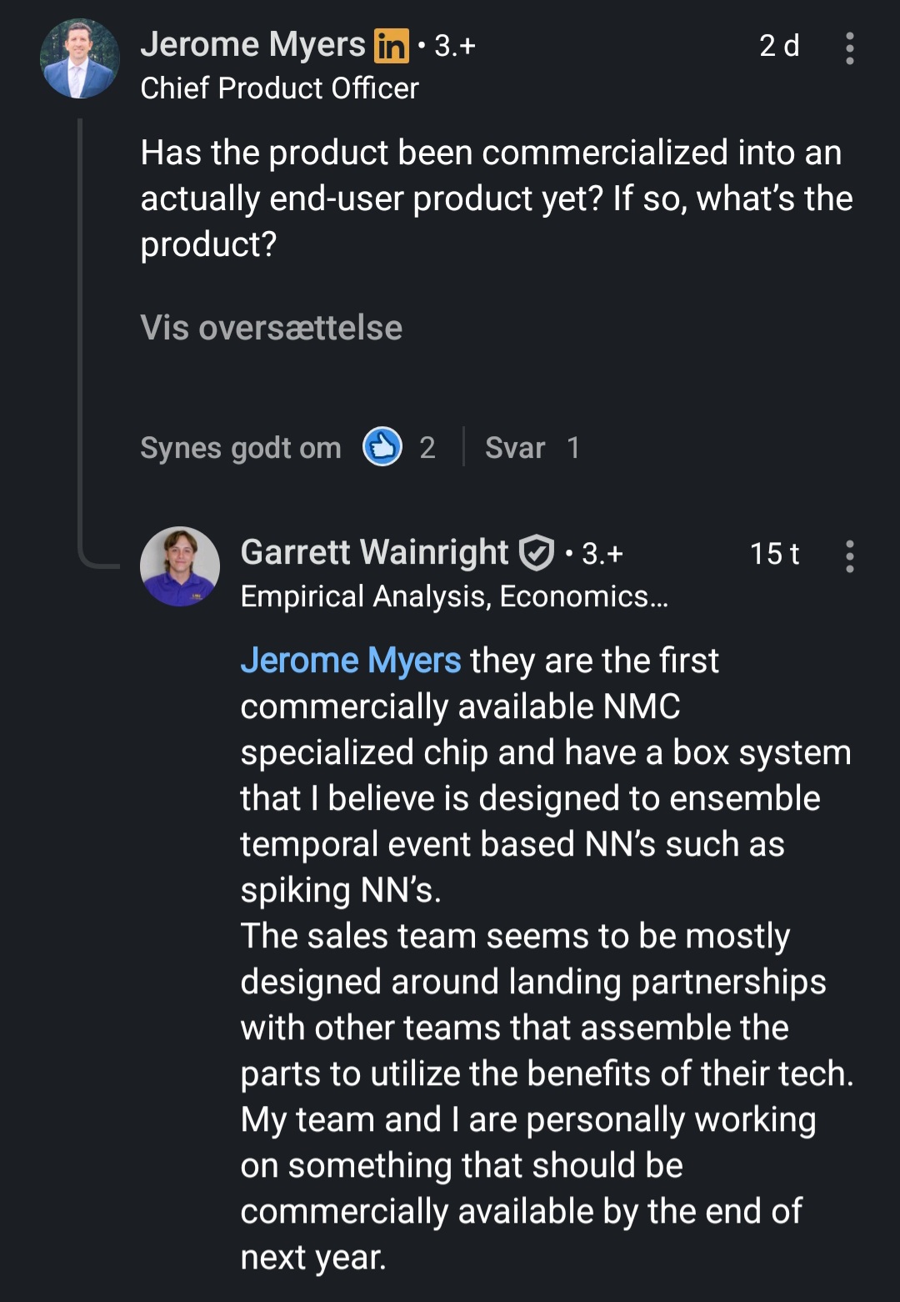View the 2 reactions count
Screen dimensions: 900x1302
(427, 448)
